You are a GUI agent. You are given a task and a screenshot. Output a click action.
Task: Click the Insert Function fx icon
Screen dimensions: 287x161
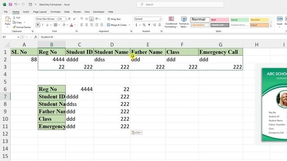click(x=36, y=37)
